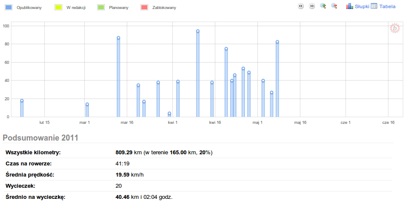Click the rewind (scroll back) chart button
The width and height of the screenshot is (415, 201).
click(x=301, y=6)
